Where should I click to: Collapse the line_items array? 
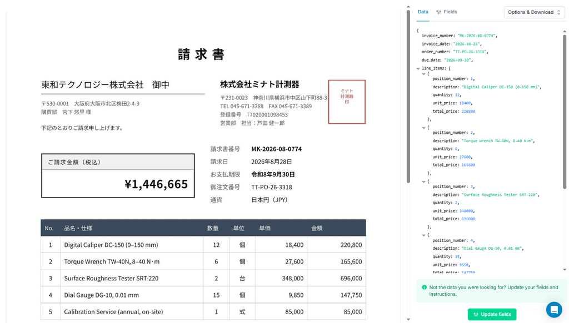coord(418,68)
